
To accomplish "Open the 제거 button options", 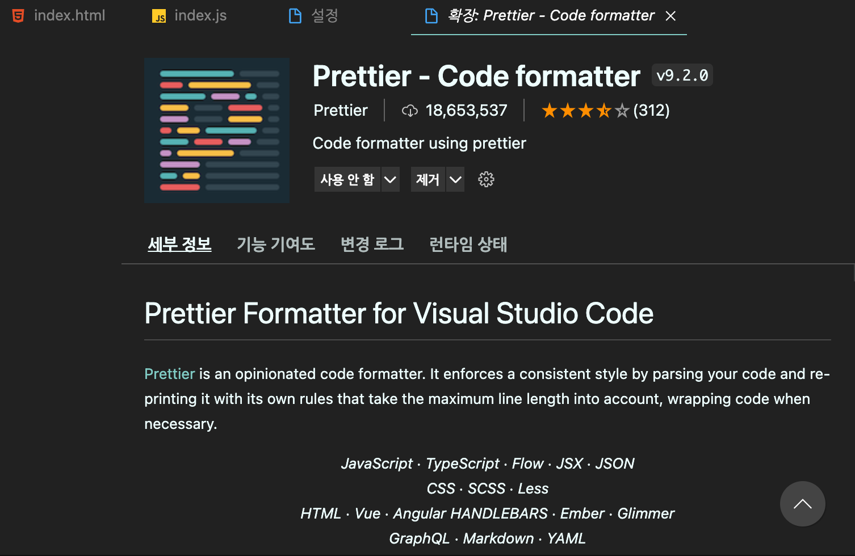I will [428, 179].
